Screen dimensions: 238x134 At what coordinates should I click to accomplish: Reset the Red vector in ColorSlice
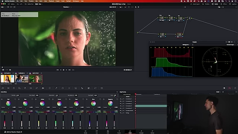[x=15, y=99]
